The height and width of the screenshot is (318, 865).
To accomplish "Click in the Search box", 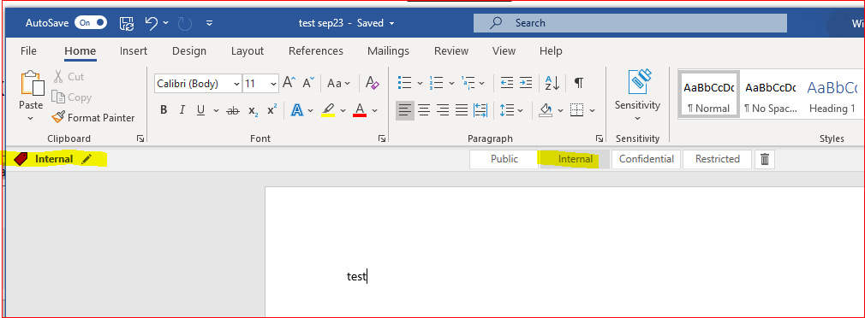I will coord(630,23).
